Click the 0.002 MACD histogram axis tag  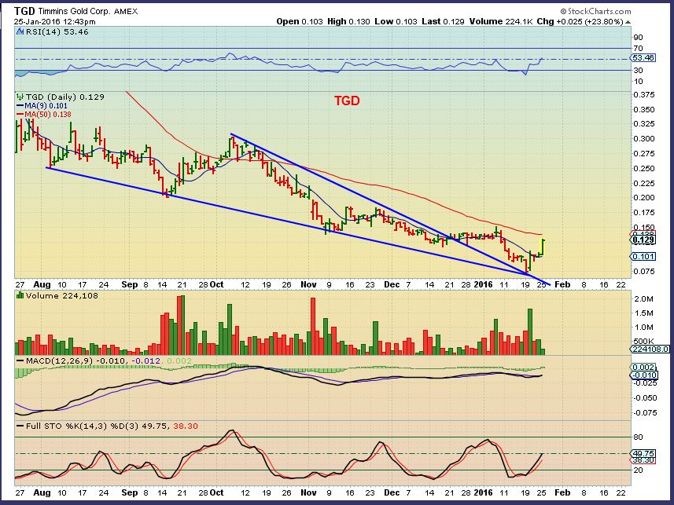click(x=643, y=367)
